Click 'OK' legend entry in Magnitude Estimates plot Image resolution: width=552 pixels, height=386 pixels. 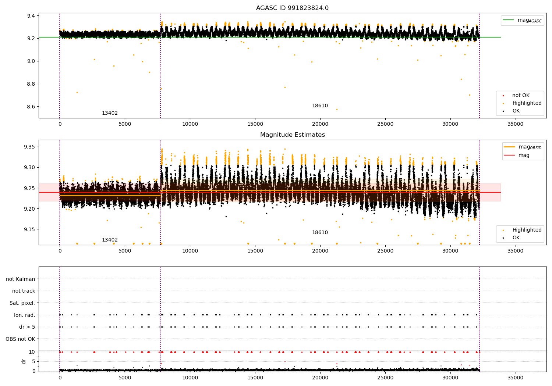(516, 238)
